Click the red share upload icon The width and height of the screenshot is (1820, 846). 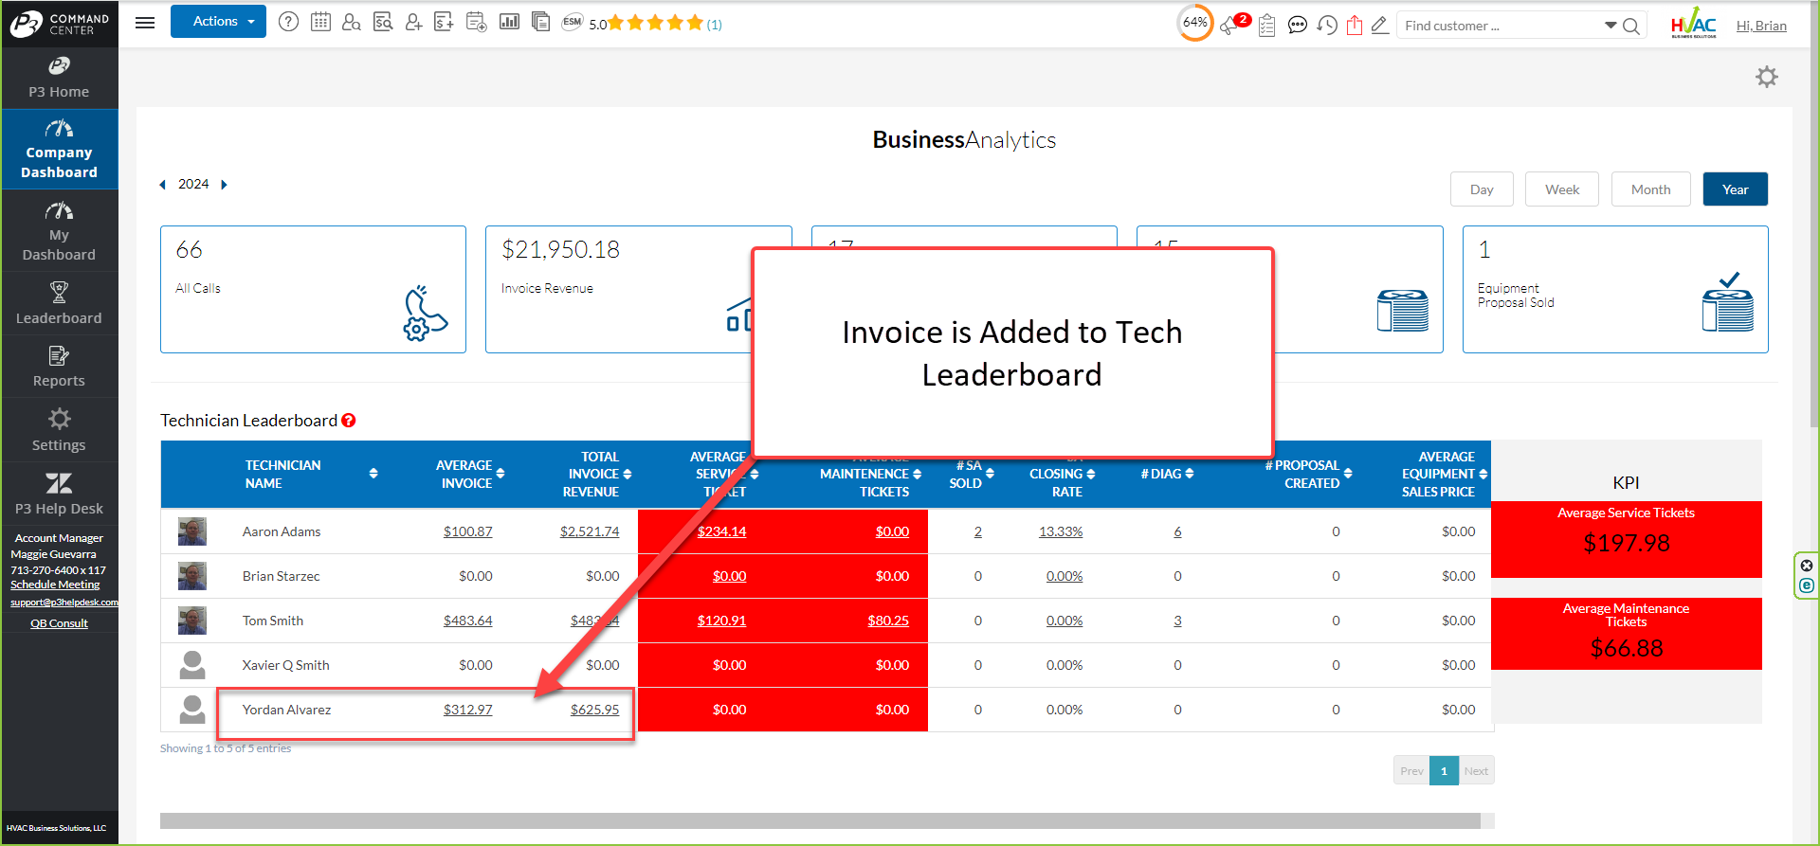[x=1355, y=26]
